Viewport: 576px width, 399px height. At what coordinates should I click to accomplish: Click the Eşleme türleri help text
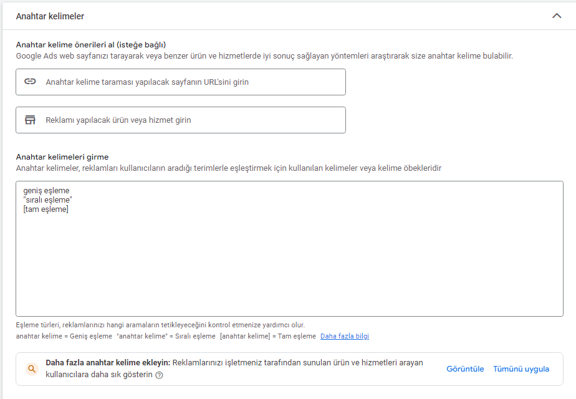click(160, 325)
